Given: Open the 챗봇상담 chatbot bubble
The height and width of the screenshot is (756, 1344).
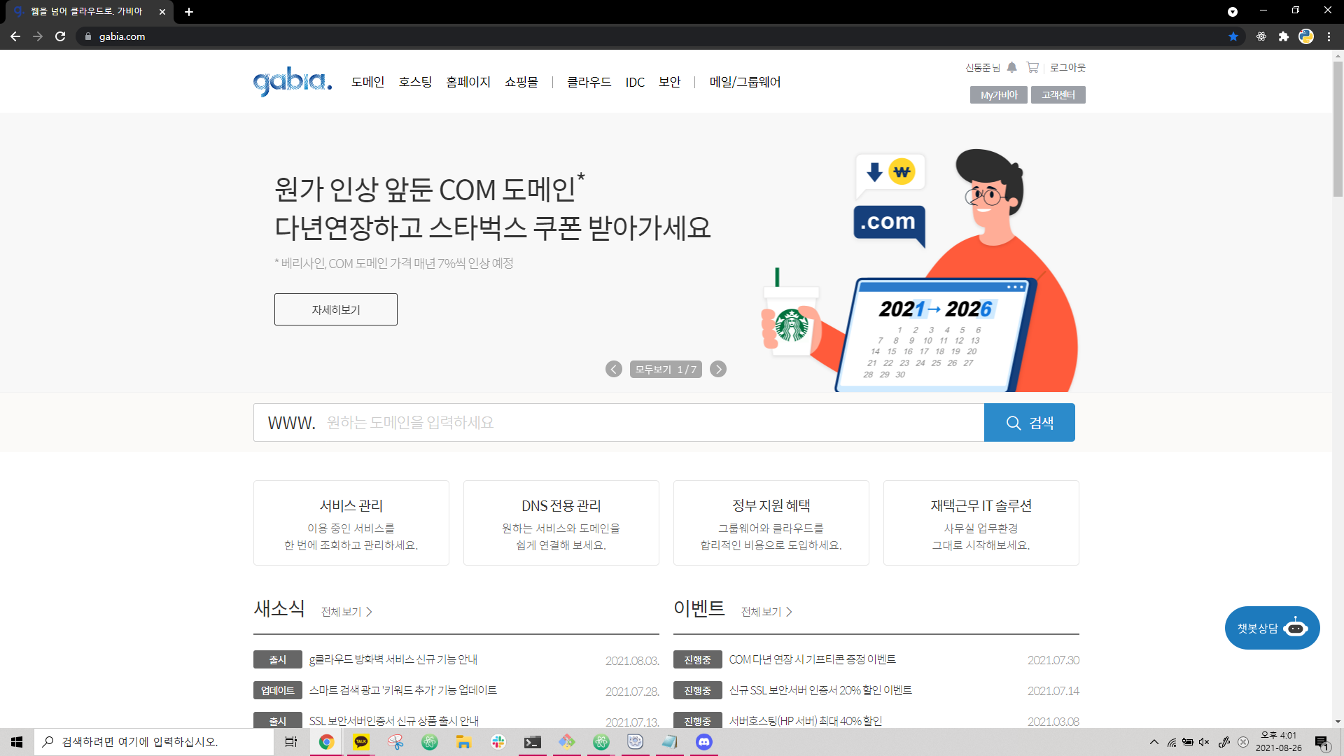Looking at the screenshot, I should (1272, 628).
